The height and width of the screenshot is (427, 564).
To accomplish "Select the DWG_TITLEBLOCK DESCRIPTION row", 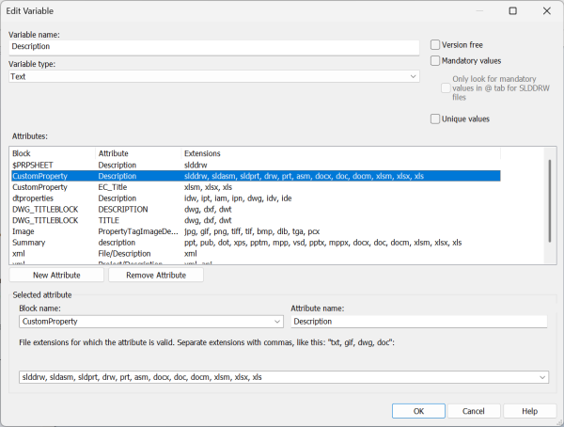I will pyautogui.click(x=256, y=210).
